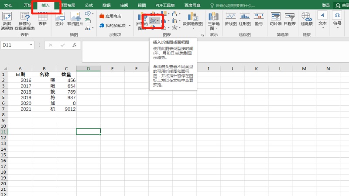349x196 pixels.
Task: Expand the Name Box dropdown arrow
Action: click(x=31, y=45)
